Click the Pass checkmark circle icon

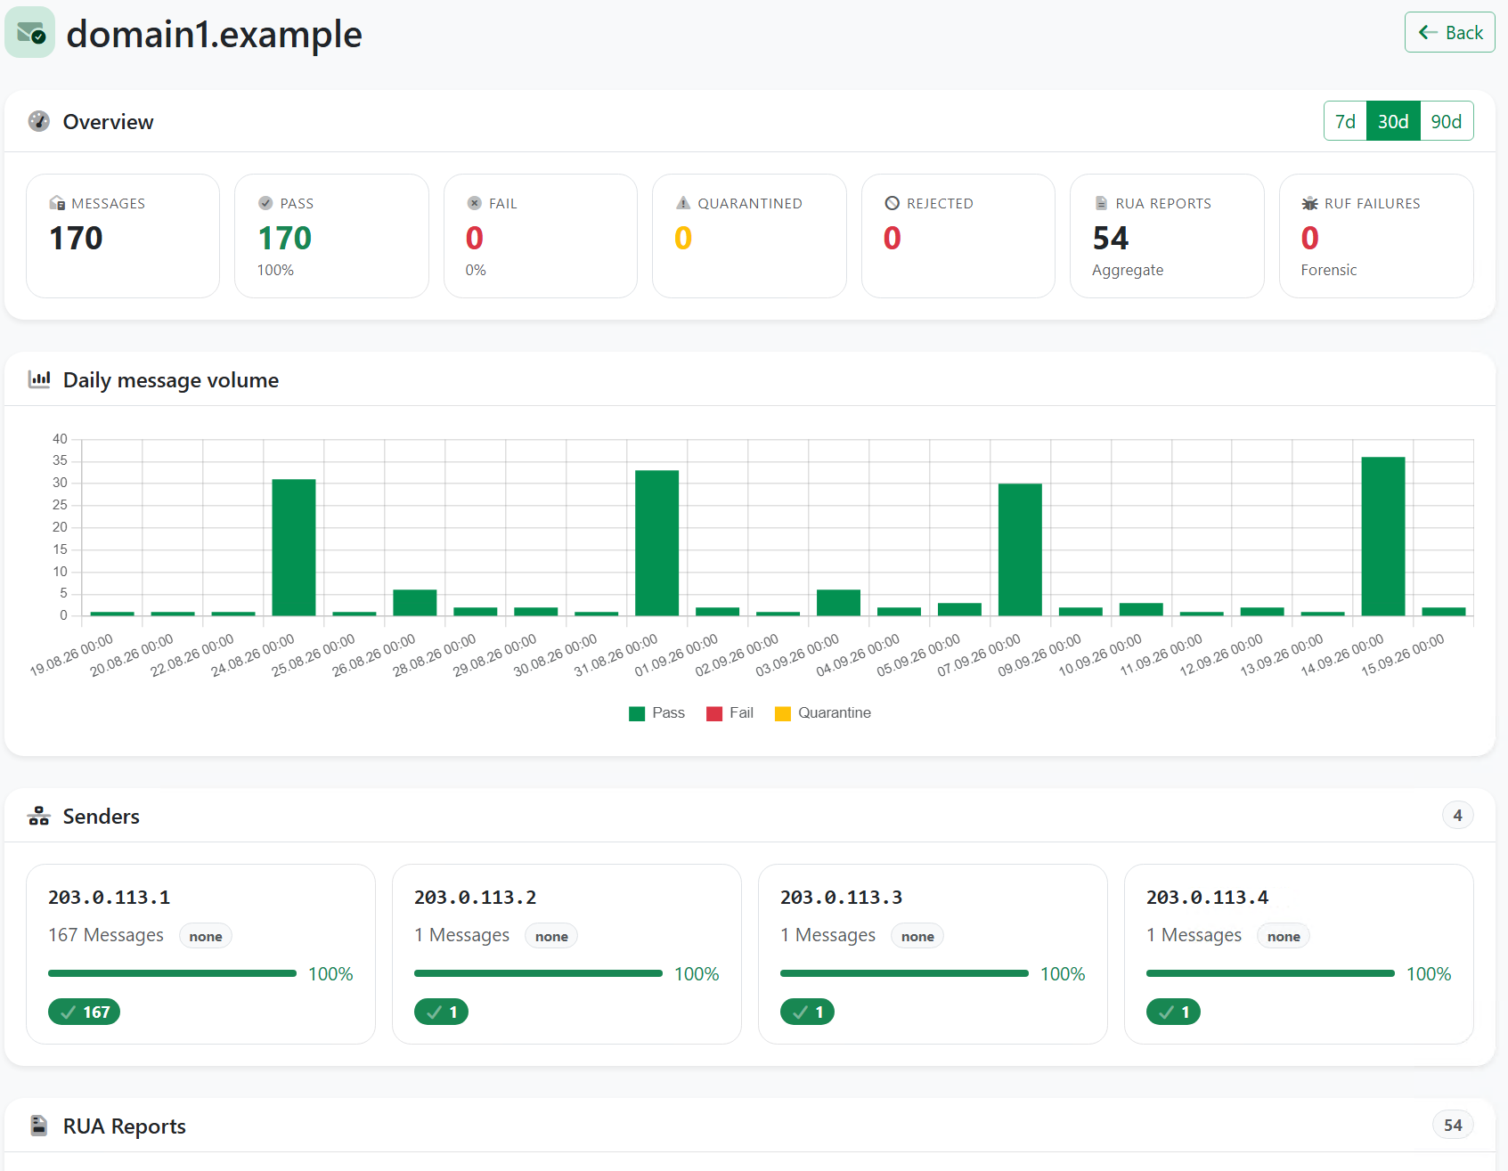[265, 203]
